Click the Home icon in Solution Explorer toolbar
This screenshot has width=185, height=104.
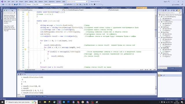[163, 10]
